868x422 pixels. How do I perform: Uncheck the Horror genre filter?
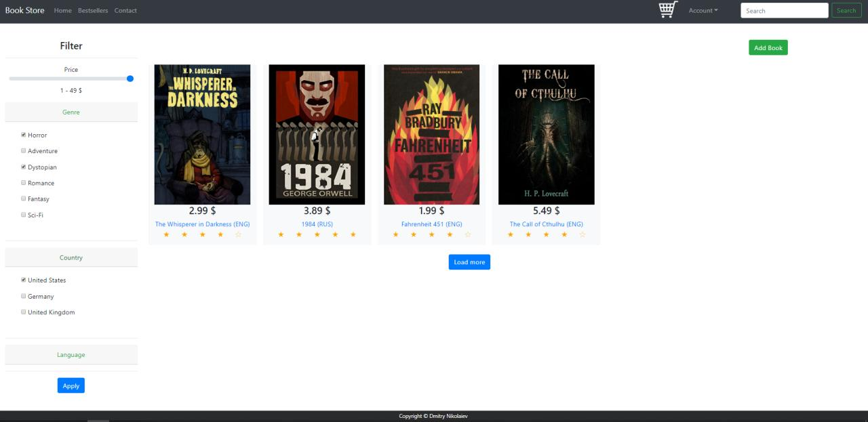click(x=23, y=135)
